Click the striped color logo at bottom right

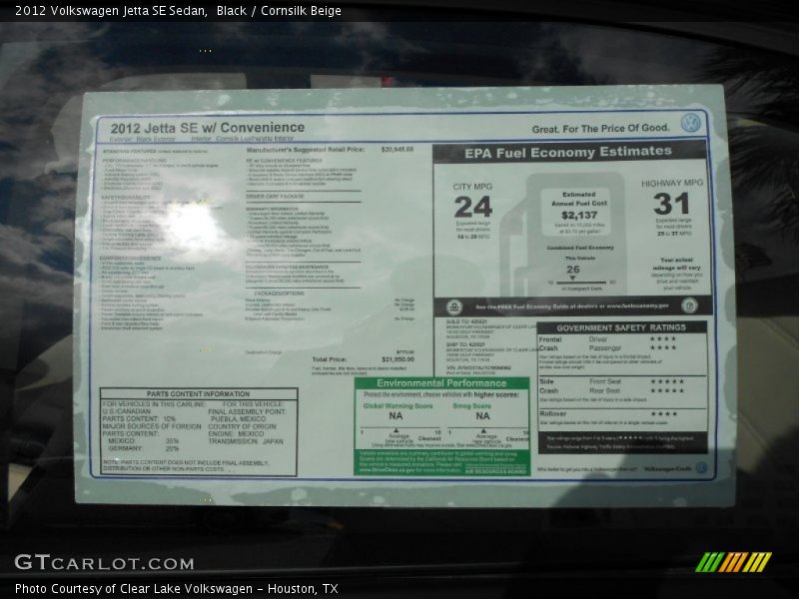tap(734, 562)
